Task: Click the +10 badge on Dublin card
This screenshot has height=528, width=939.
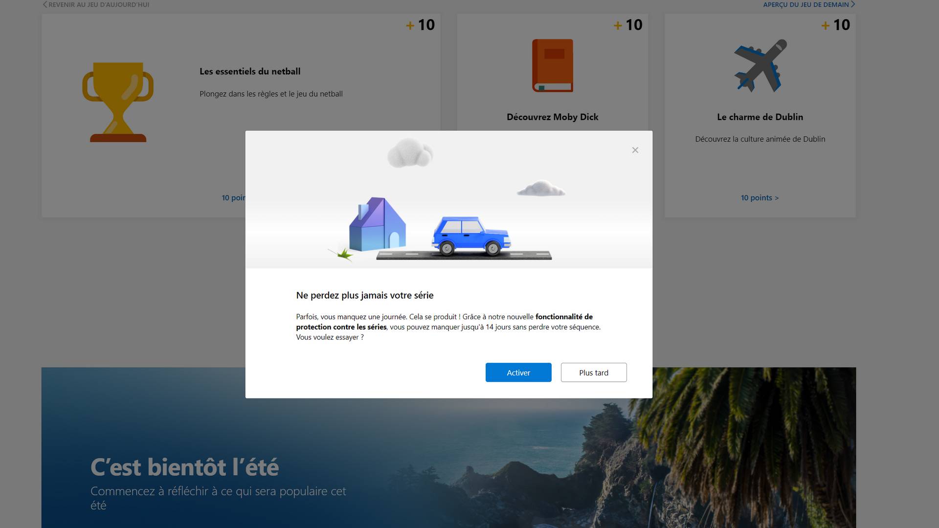Action: [835, 25]
